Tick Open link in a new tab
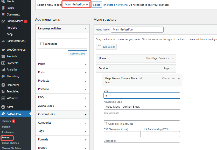 tap(105, 124)
